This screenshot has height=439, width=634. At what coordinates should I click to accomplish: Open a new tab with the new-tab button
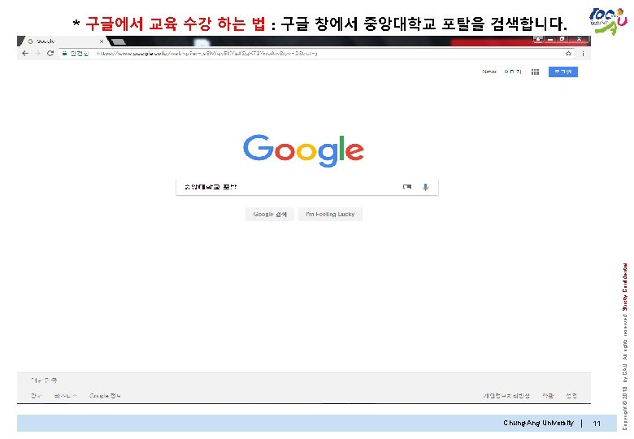(118, 41)
